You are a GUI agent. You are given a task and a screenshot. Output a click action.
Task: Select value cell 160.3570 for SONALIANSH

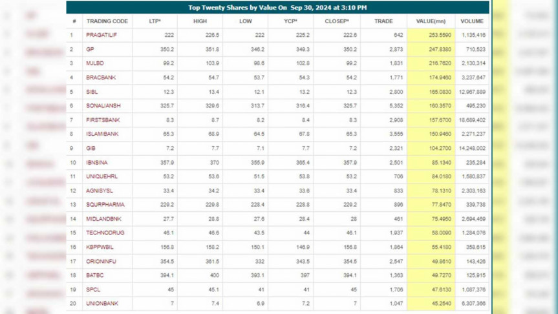[x=440, y=105]
